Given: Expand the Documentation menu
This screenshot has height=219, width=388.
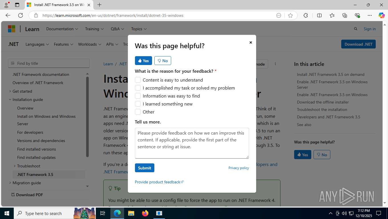Looking at the screenshot, I should [x=62, y=29].
